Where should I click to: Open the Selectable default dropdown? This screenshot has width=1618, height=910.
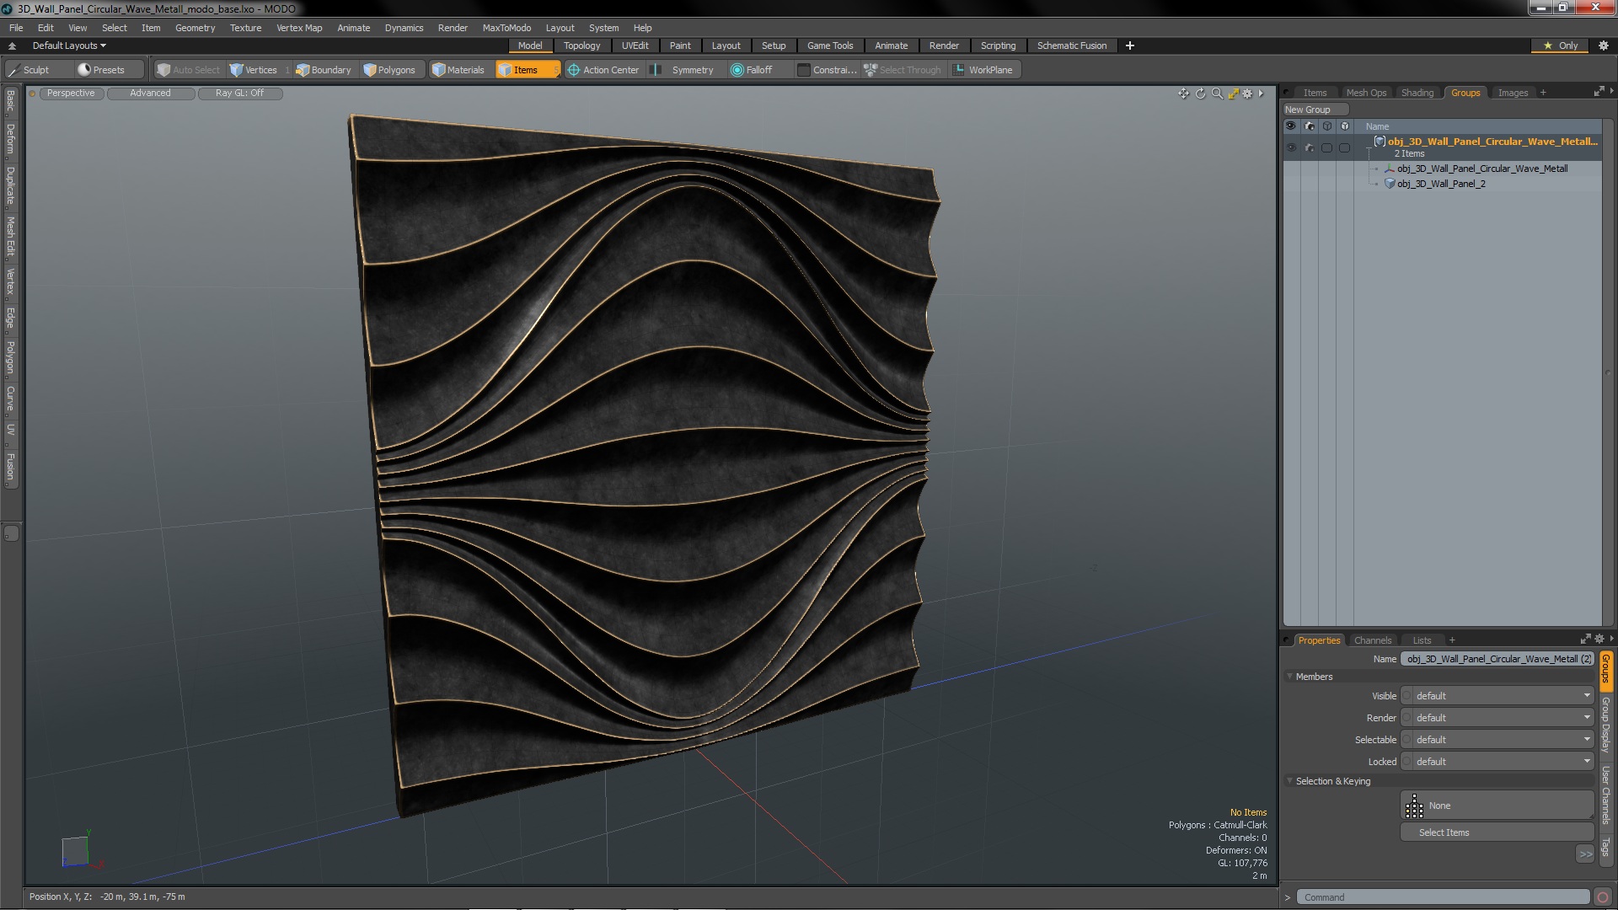[1497, 740]
